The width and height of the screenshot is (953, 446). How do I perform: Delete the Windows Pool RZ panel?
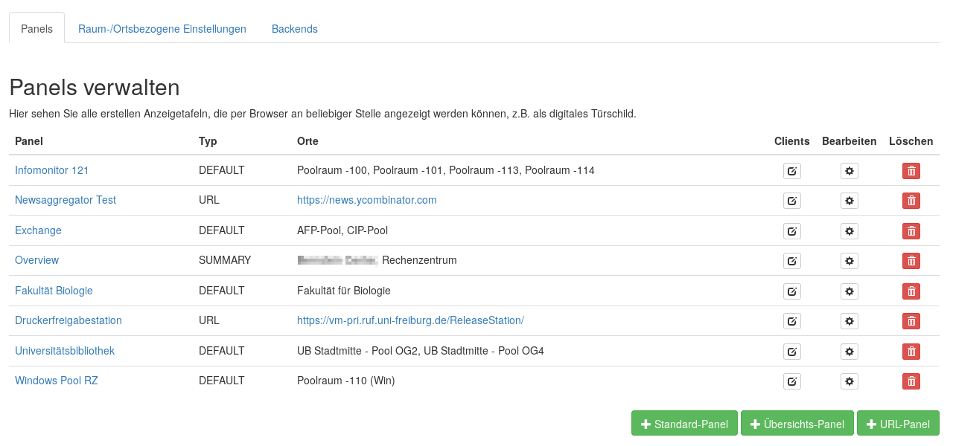[x=911, y=381]
